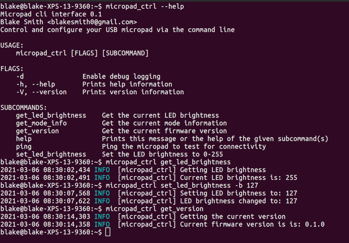Click the get_version subcommand in the help list
The height and width of the screenshot is (243, 349).
[38, 131]
